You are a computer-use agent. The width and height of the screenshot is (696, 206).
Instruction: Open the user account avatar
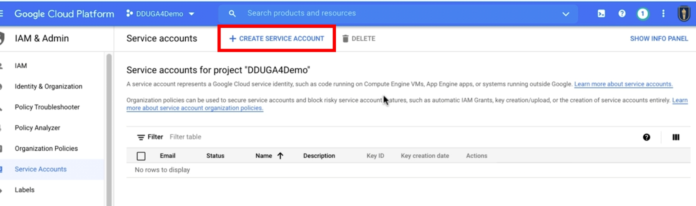(x=684, y=13)
